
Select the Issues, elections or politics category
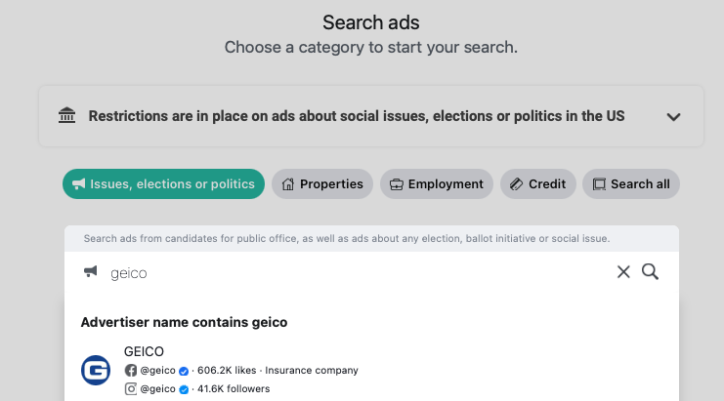click(x=163, y=183)
